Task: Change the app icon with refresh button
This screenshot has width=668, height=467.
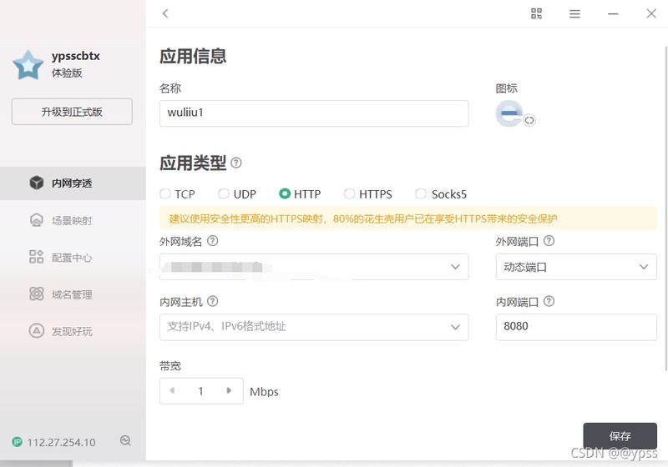Action: (529, 120)
